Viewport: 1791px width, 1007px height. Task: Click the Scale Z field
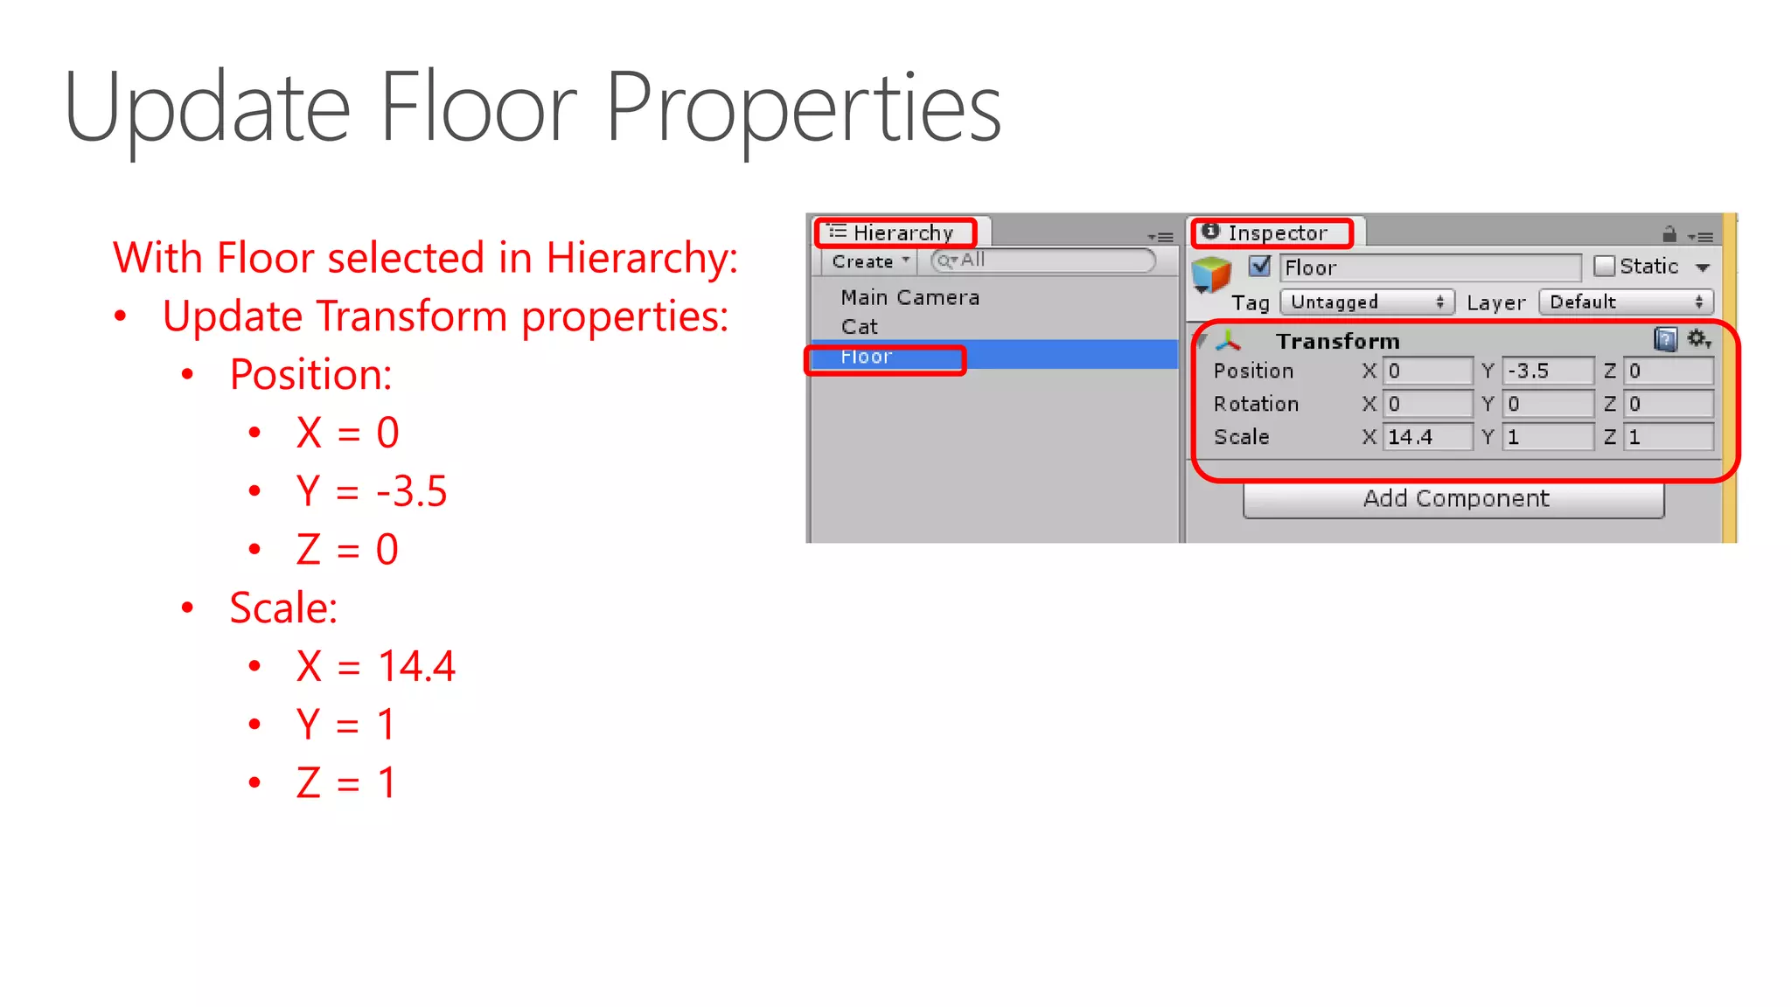coord(1669,437)
